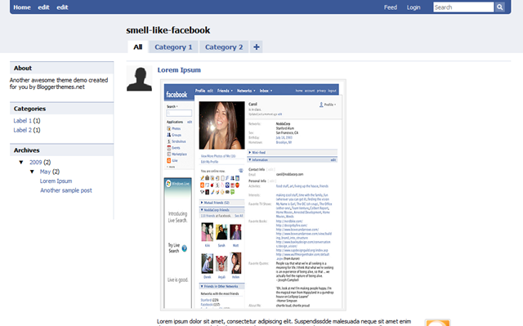Go to Home in top navigation
Image resolution: width=523 pixels, height=326 pixels.
point(22,7)
